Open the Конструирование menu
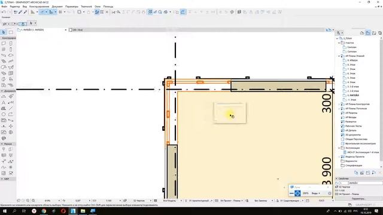This screenshot has height=215, width=383. [39, 7]
